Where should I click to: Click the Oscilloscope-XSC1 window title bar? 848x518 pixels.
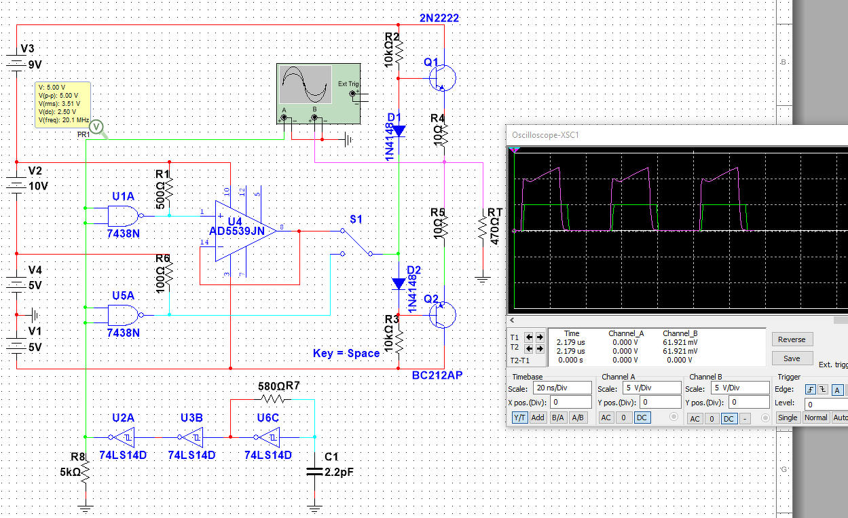coord(677,134)
